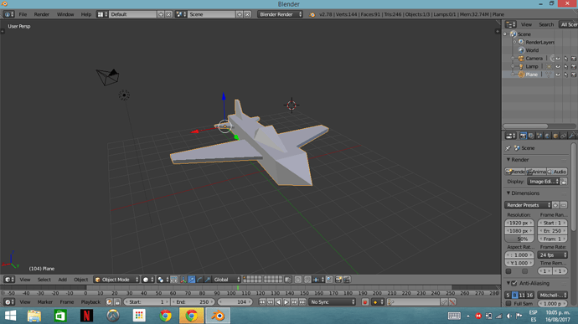Open the Add menu in viewport header
This screenshot has width=578, height=324.
click(62, 280)
